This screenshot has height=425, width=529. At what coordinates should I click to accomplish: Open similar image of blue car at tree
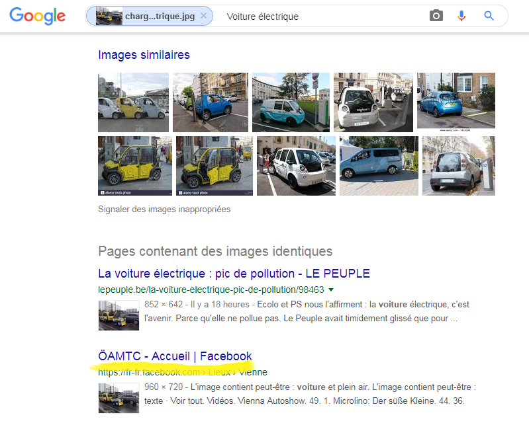(x=210, y=102)
